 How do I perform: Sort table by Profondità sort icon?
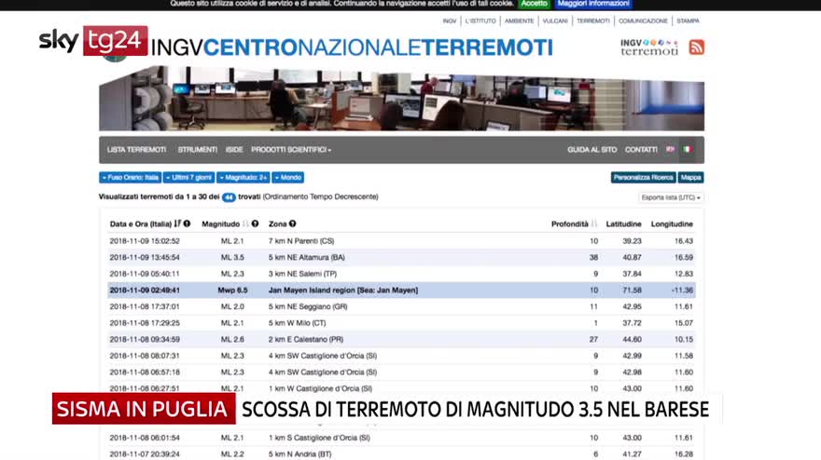click(595, 223)
